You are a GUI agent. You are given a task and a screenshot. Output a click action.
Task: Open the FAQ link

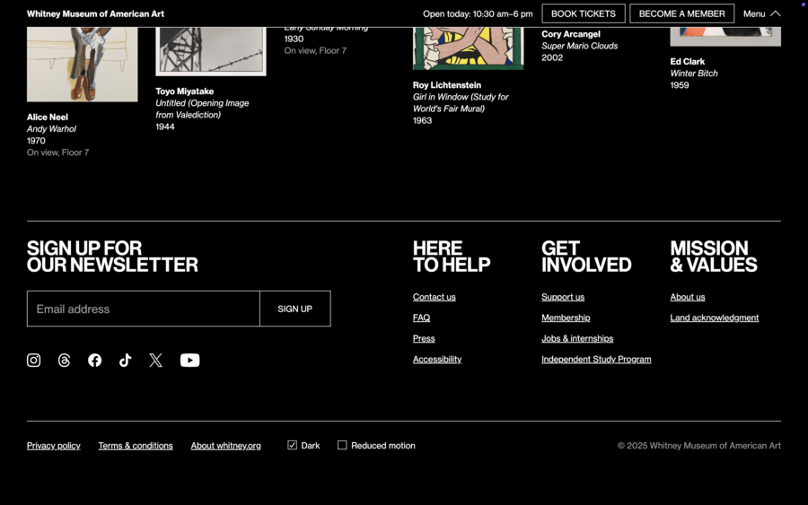pos(421,318)
